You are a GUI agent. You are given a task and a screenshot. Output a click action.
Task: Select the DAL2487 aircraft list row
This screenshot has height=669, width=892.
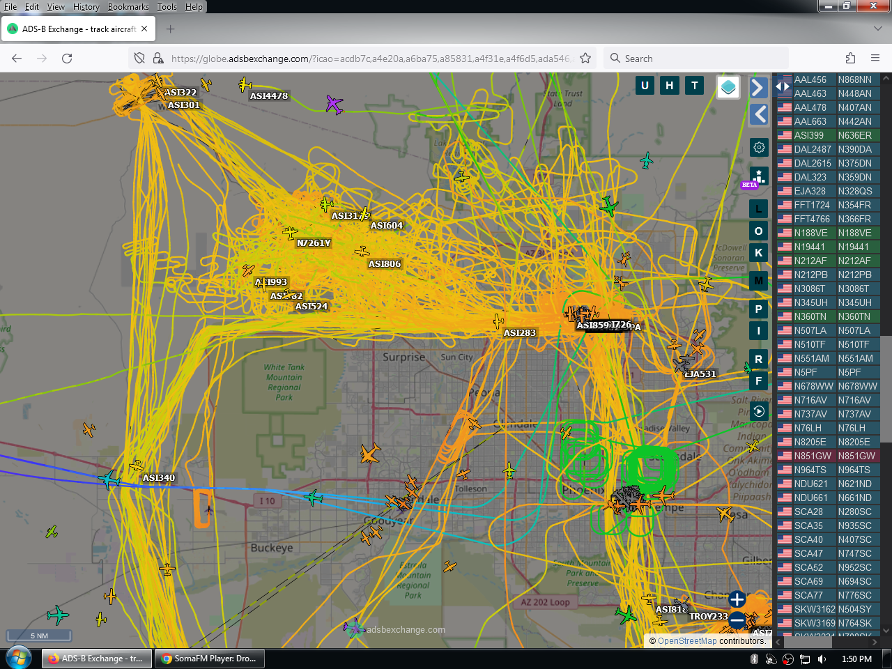tap(828, 149)
